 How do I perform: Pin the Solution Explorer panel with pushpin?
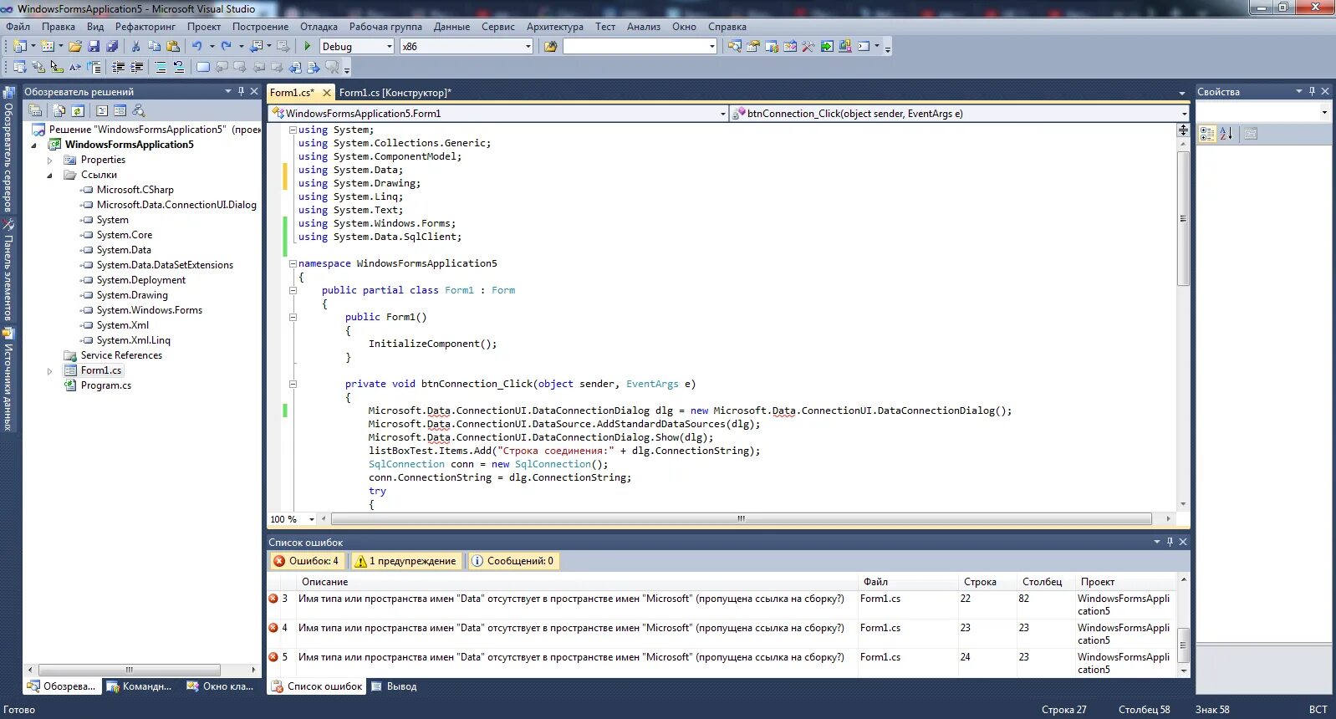241,91
